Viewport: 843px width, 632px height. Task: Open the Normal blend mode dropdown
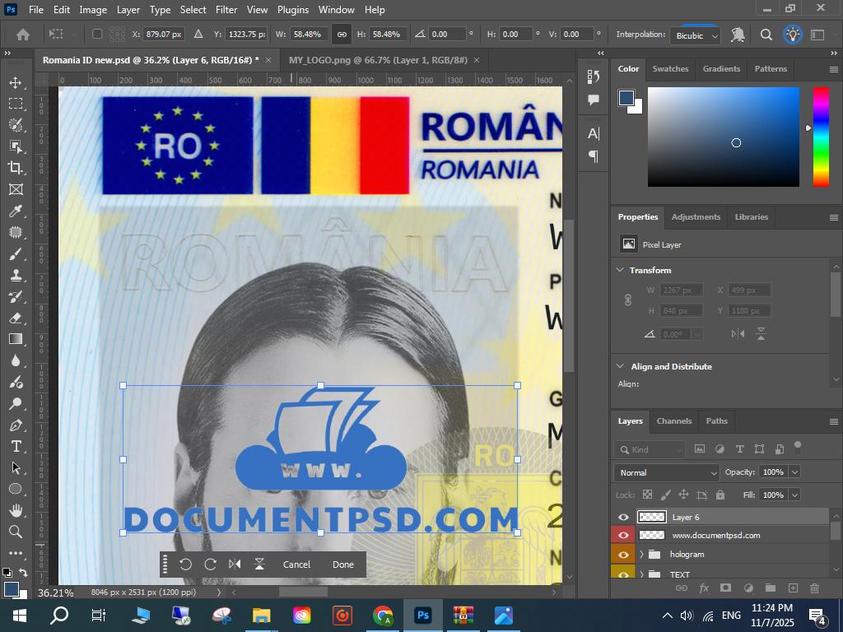tap(666, 472)
